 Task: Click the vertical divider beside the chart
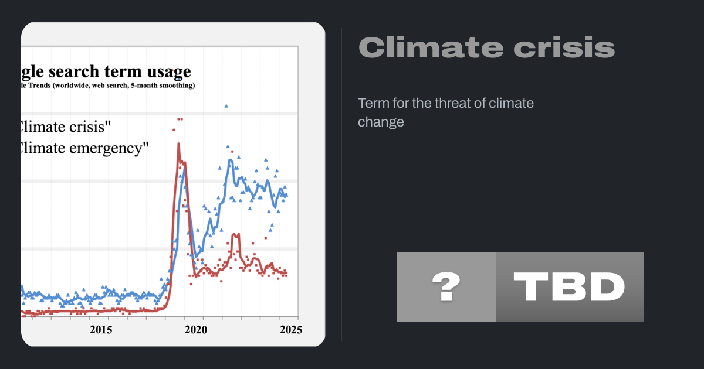tap(341, 184)
